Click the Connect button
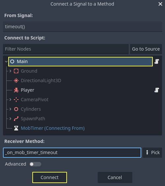Image resolution: width=165 pixels, height=186 pixels. click(x=49, y=177)
